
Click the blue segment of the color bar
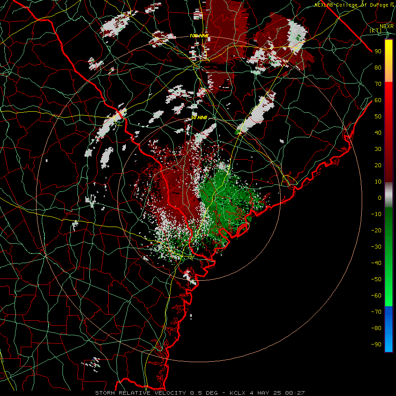389,329
